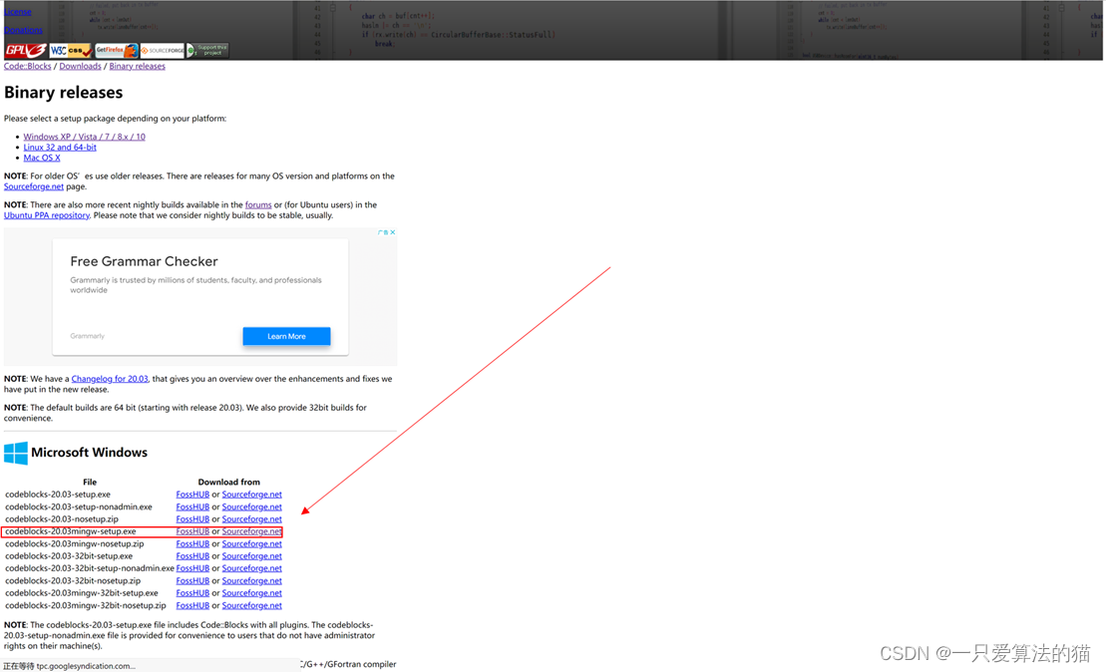Download codeblocks-20.03-32bit-nosetup.zip from FossHUB
1106x672 pixels.
point(192,581)
